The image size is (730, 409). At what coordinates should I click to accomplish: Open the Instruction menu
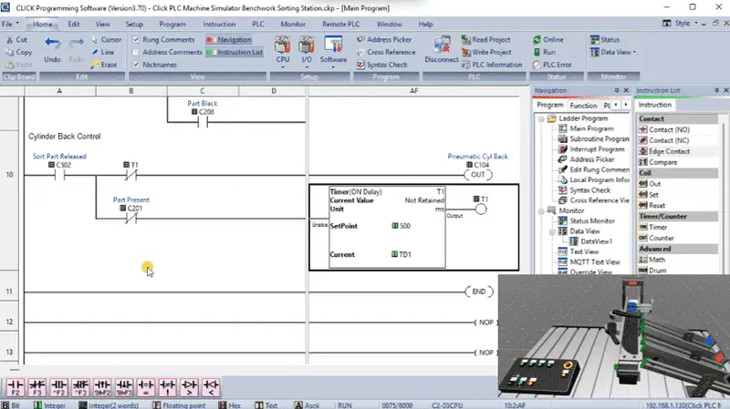219,25
